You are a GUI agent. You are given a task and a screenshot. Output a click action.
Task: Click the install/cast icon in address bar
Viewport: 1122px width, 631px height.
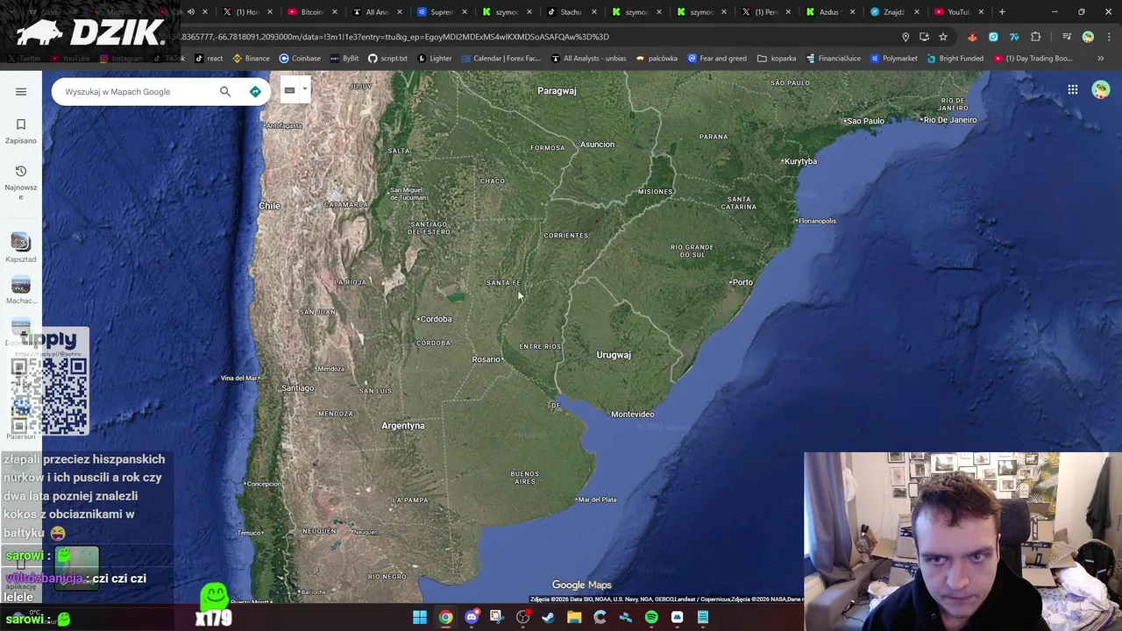[924, 37]
